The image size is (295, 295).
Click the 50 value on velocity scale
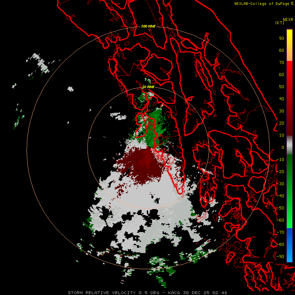[x=282, y=87]
